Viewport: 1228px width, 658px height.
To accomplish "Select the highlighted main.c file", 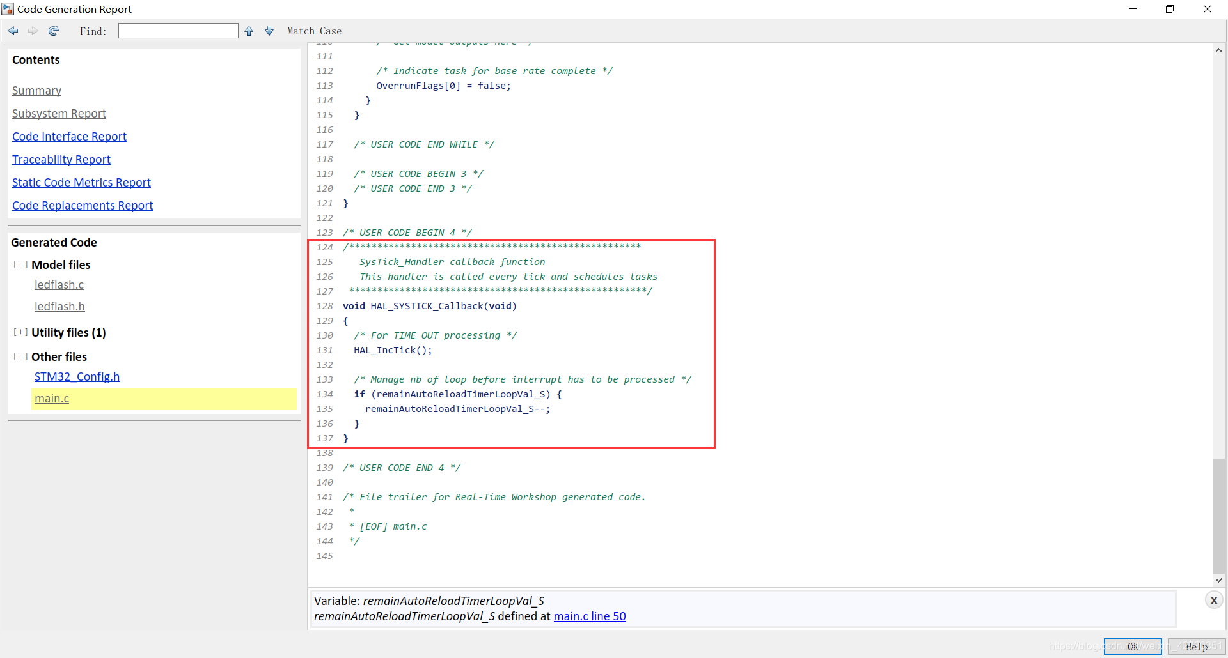I will [52, 399].
